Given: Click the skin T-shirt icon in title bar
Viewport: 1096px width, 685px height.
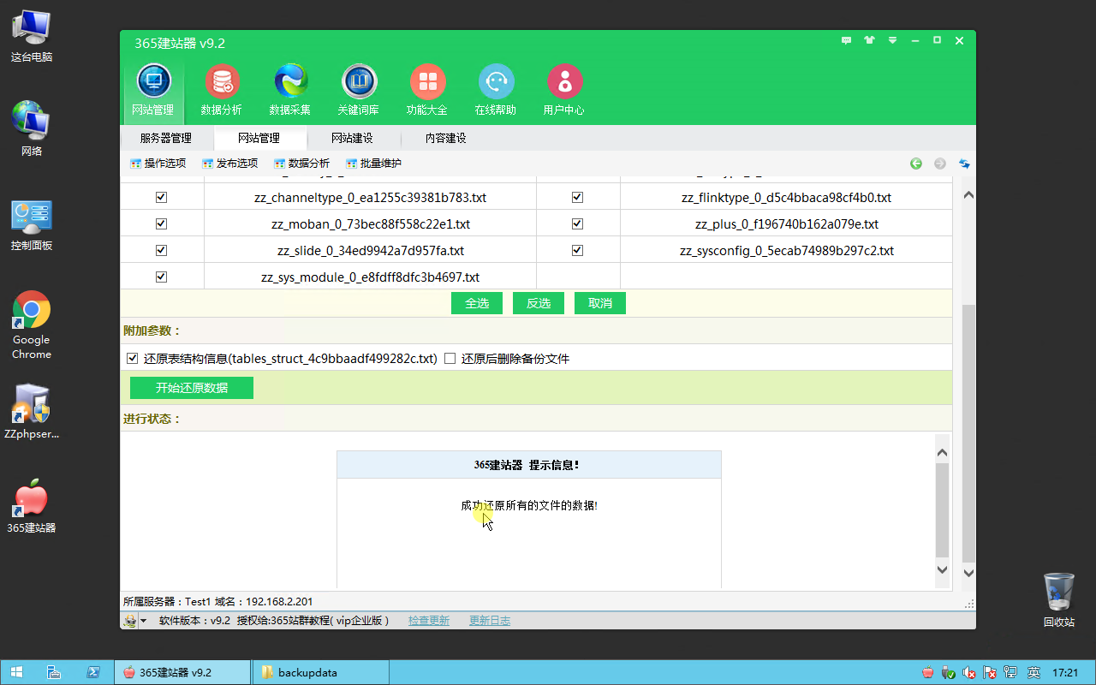Looking at the screenshot, I should point(870,40).
